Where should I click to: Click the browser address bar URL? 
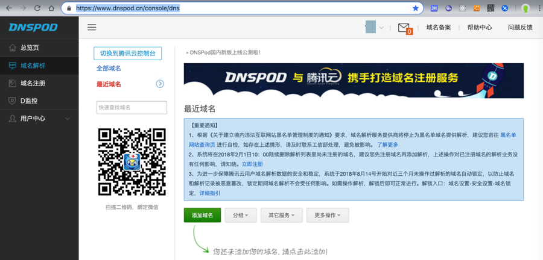(x=128, y=8)
